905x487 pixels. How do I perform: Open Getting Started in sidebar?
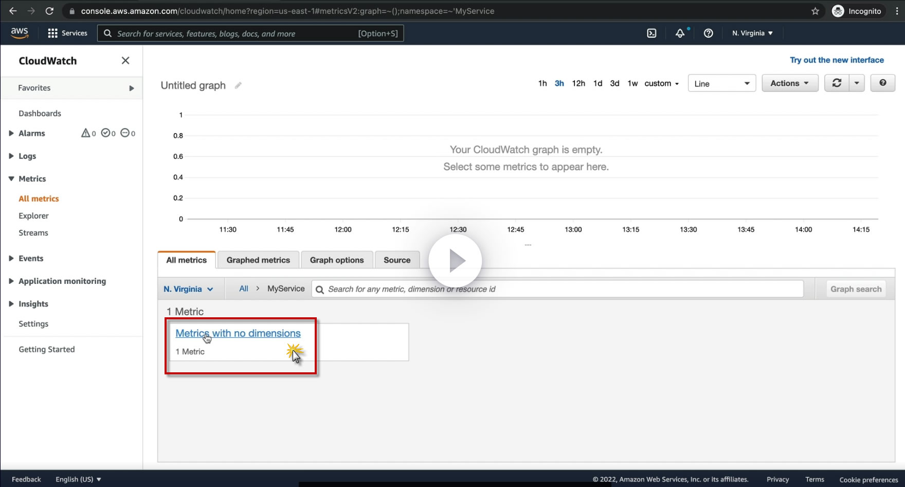coord(47,349)
